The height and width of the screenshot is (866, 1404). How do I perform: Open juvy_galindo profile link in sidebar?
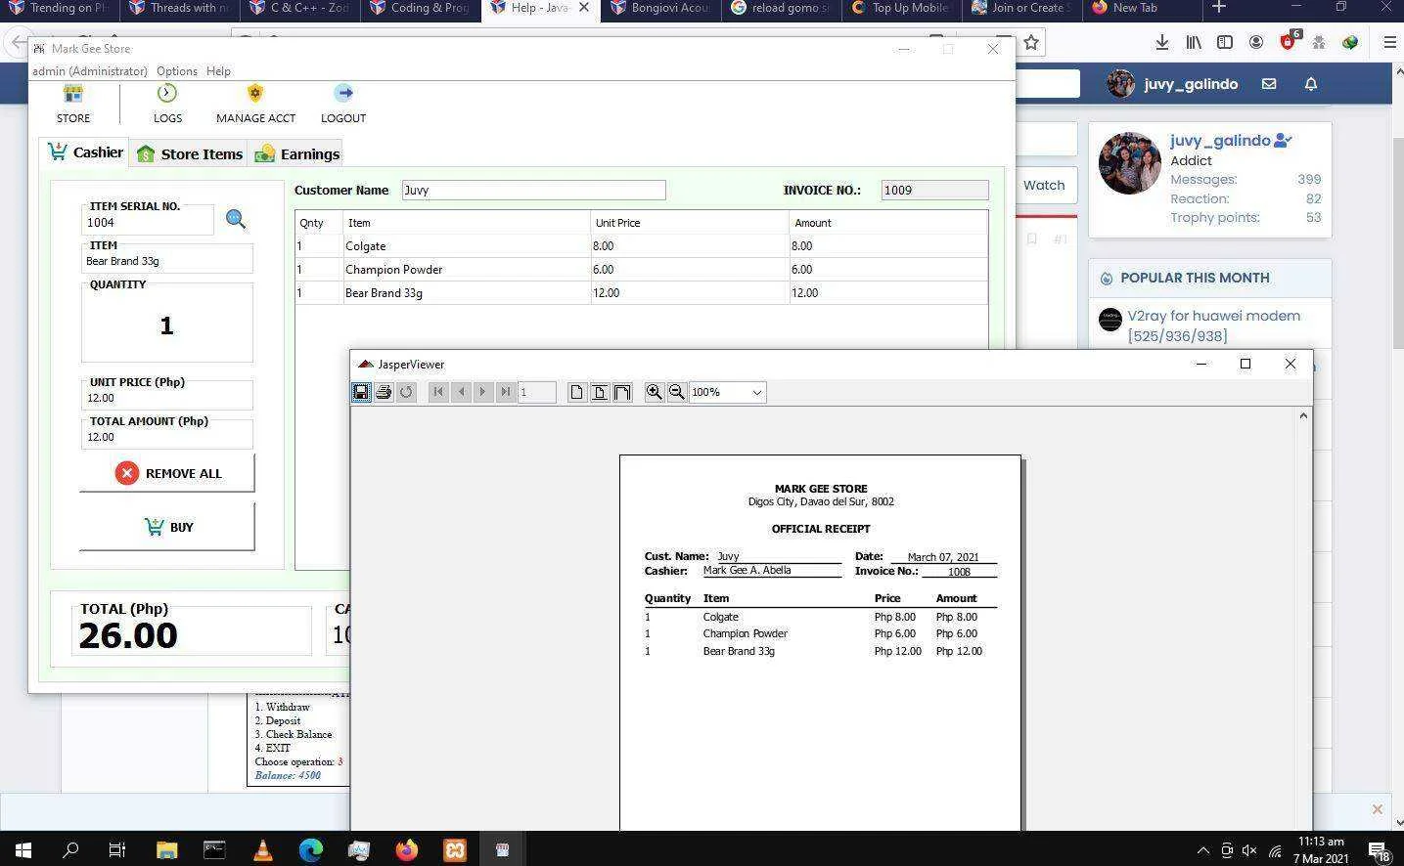(x=1220, y=141)
